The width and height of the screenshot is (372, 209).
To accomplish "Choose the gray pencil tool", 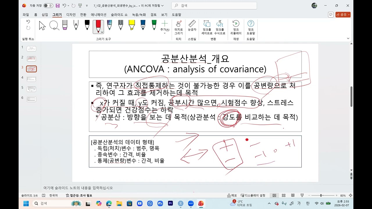I will click(121, 25).
